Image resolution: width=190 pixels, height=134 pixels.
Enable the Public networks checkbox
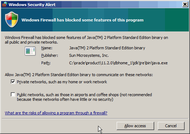click(x=13, y=95)
